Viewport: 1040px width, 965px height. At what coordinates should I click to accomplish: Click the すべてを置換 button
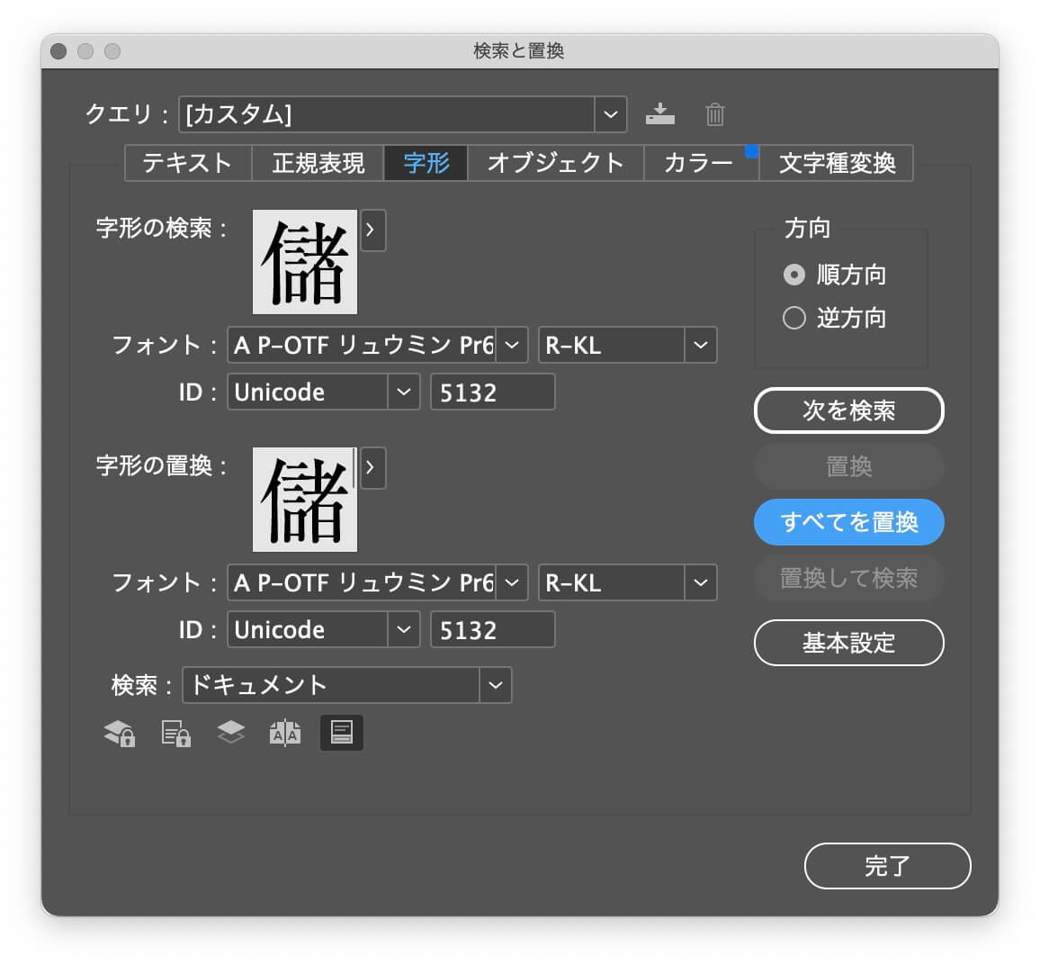(x=849, y=522)
